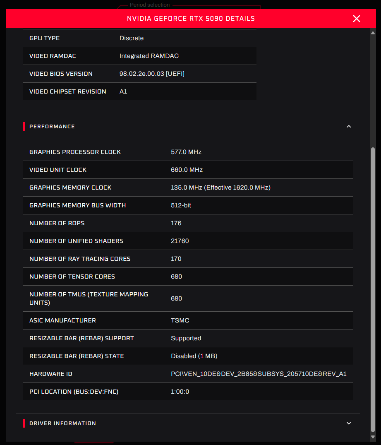This screenshot has width=381, height=445.
Task: Select the Hardware ID value text
Action: point(259,373)
